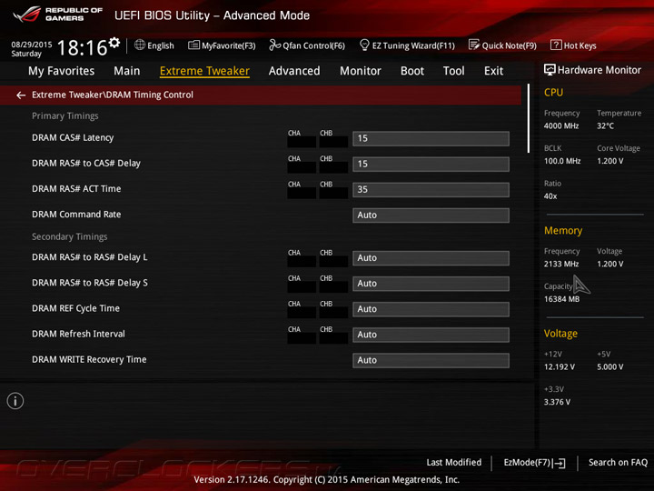
Task: Open Qfan Control fan icon
Action: point(274,45)
